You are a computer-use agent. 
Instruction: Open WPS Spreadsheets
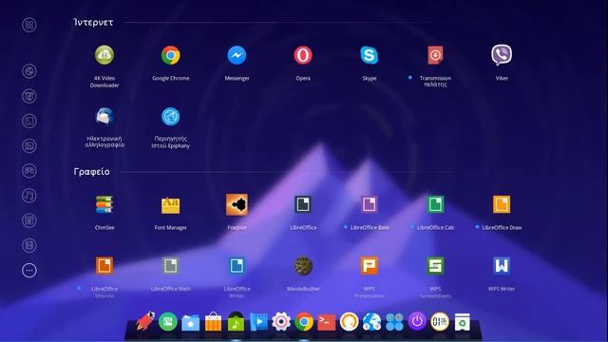click(x=435, y=266)
